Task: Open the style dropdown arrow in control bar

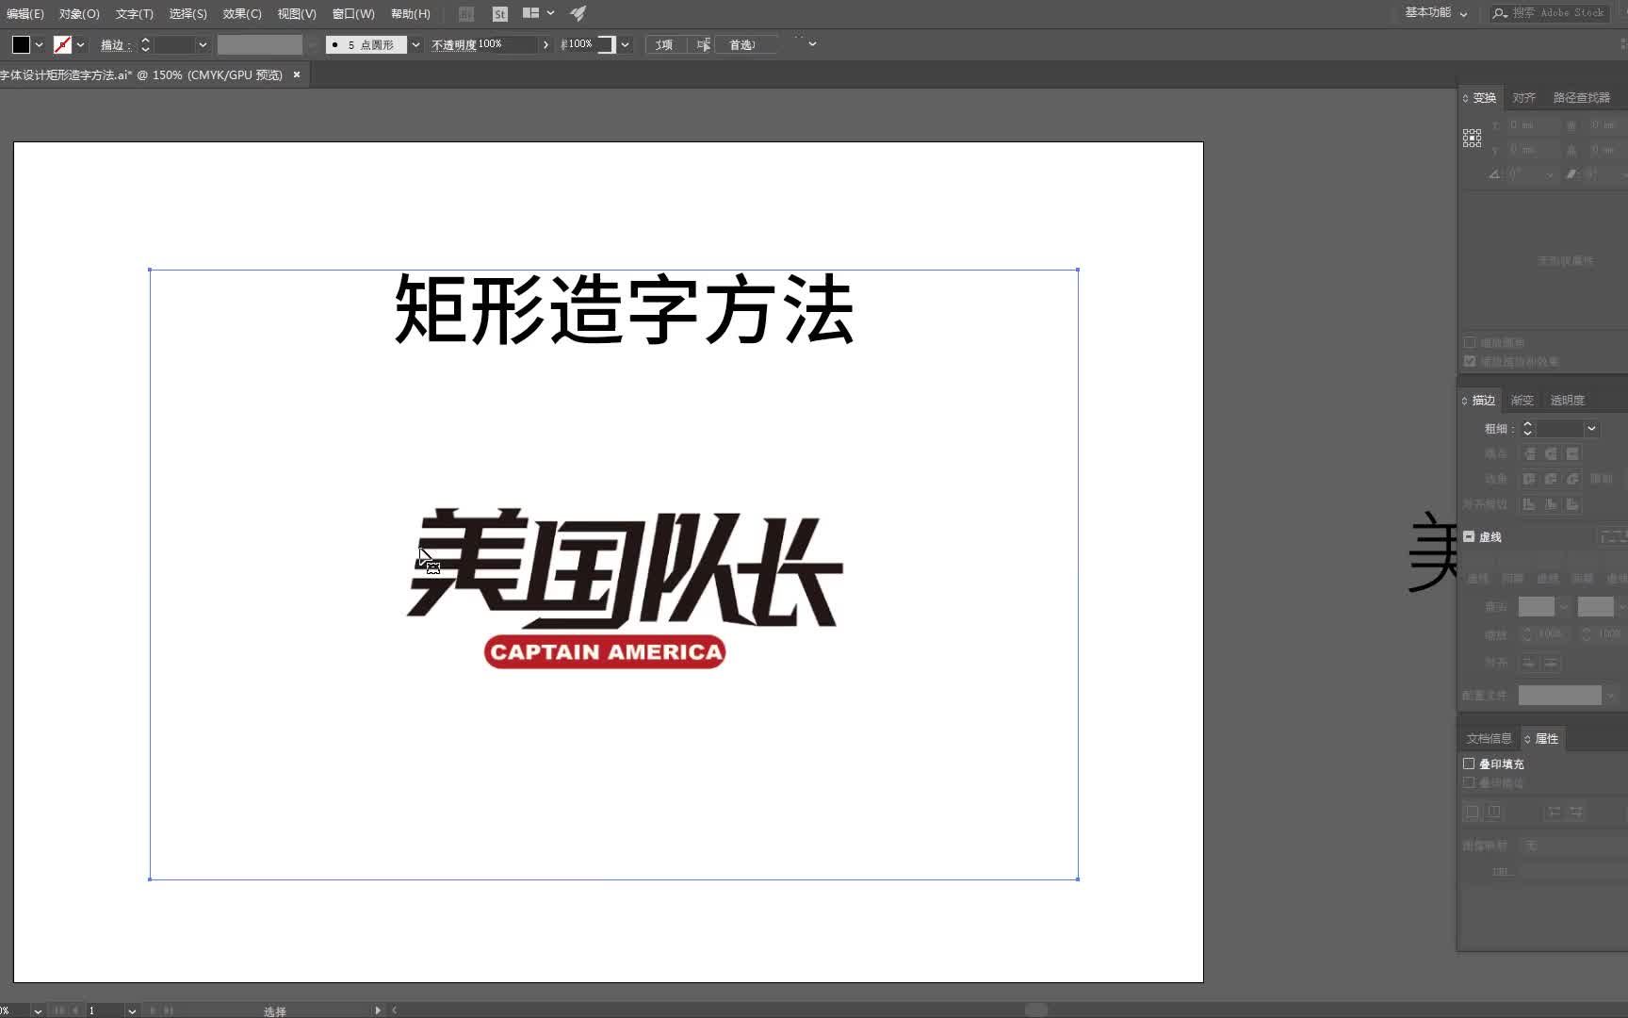Action: click(x=625, y=44)
